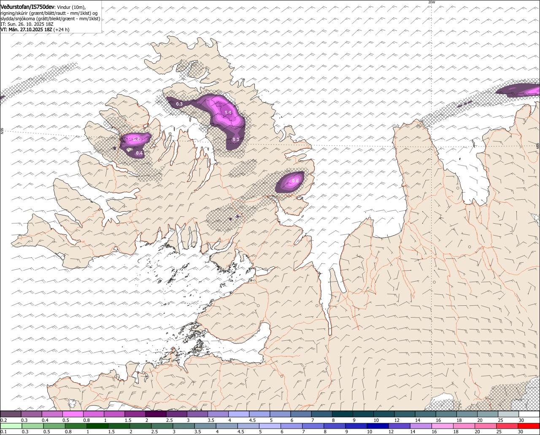Click the 4 lavender swatch in upper row

[239, 414]
